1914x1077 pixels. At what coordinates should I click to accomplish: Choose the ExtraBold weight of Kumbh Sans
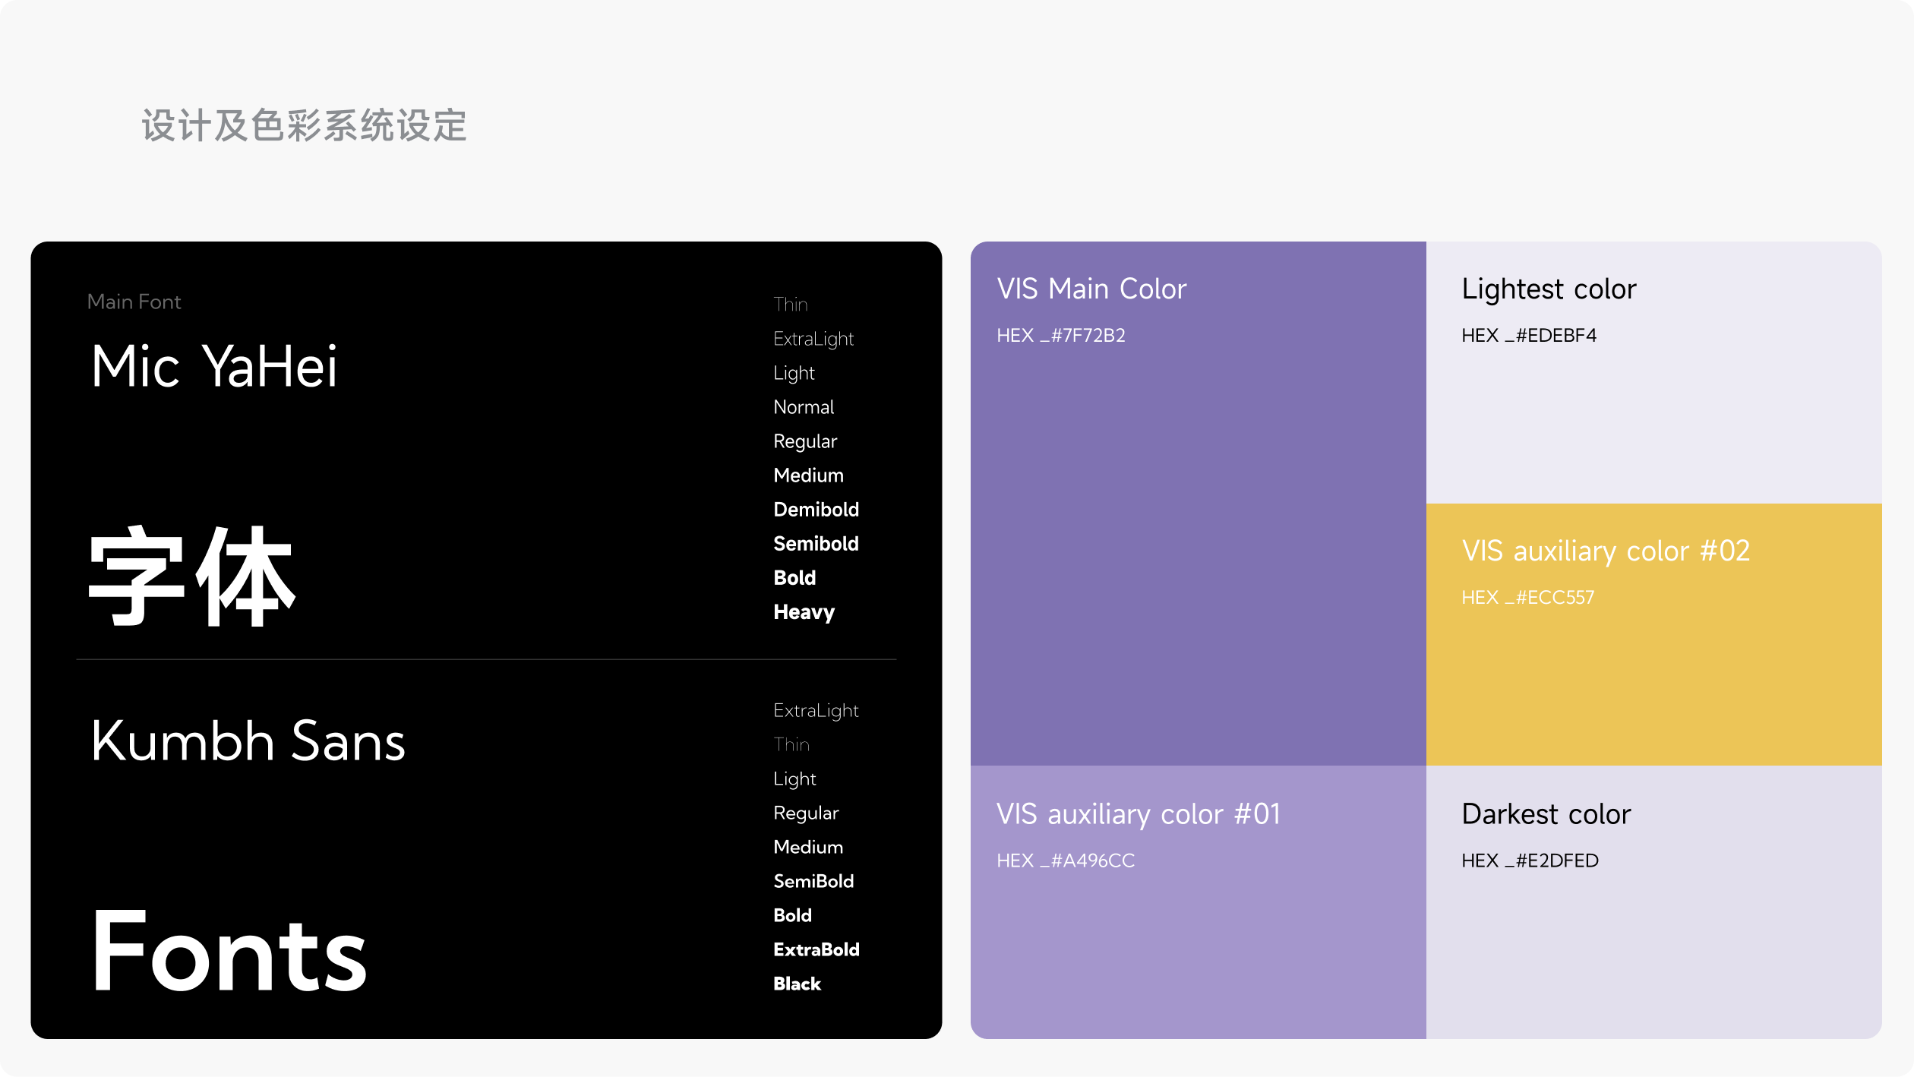(x=816, y=949)
